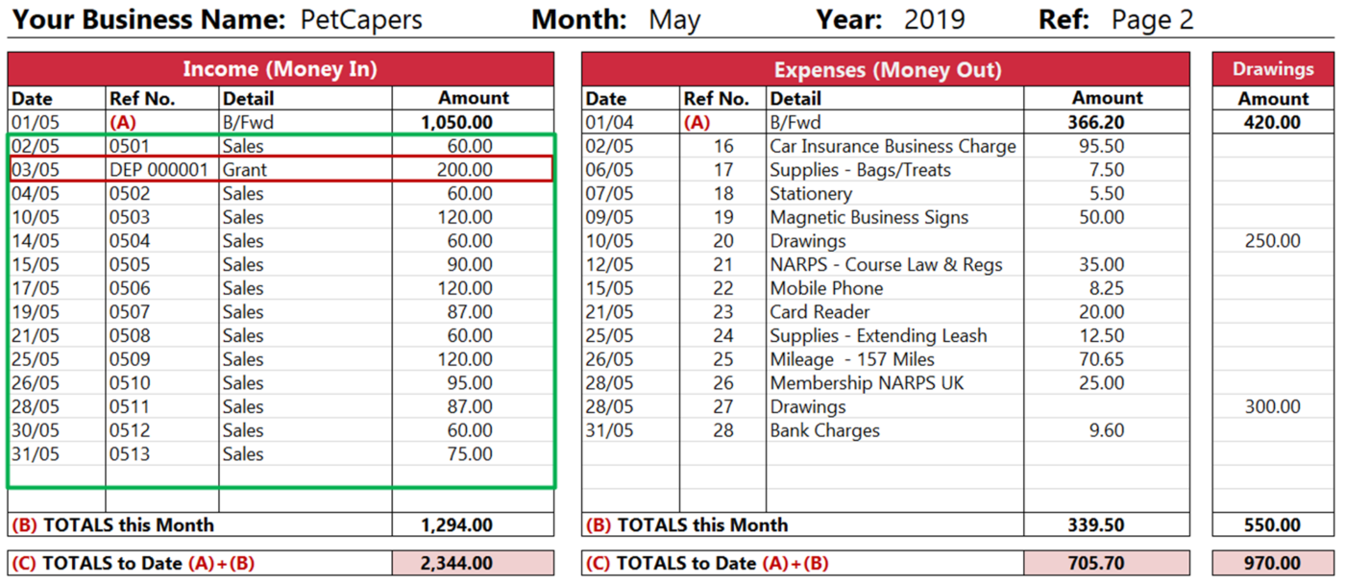The image size is (1345, 584).
Task: Select the DEP 000001 reference cell
Action: click(x=159, y=170)
